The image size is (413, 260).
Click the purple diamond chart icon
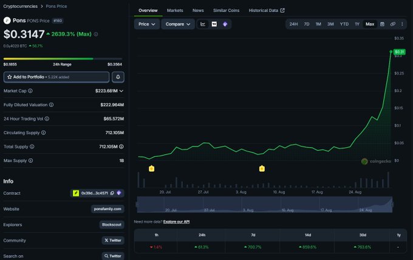(x=225, y=24)
